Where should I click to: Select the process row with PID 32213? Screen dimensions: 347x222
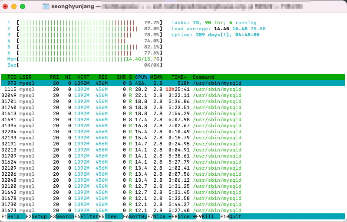(x=173, y=150)
